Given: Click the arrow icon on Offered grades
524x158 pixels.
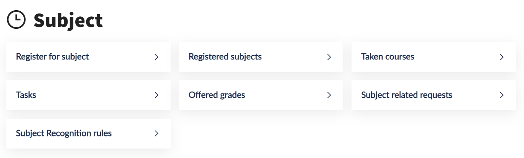Looking at the screenshot, I should pos(329,95).
